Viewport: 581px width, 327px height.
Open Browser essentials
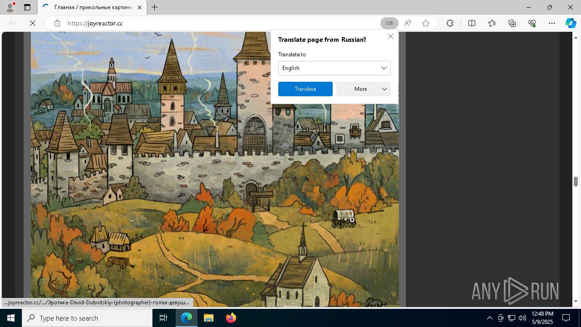click(x=532, y=23)
